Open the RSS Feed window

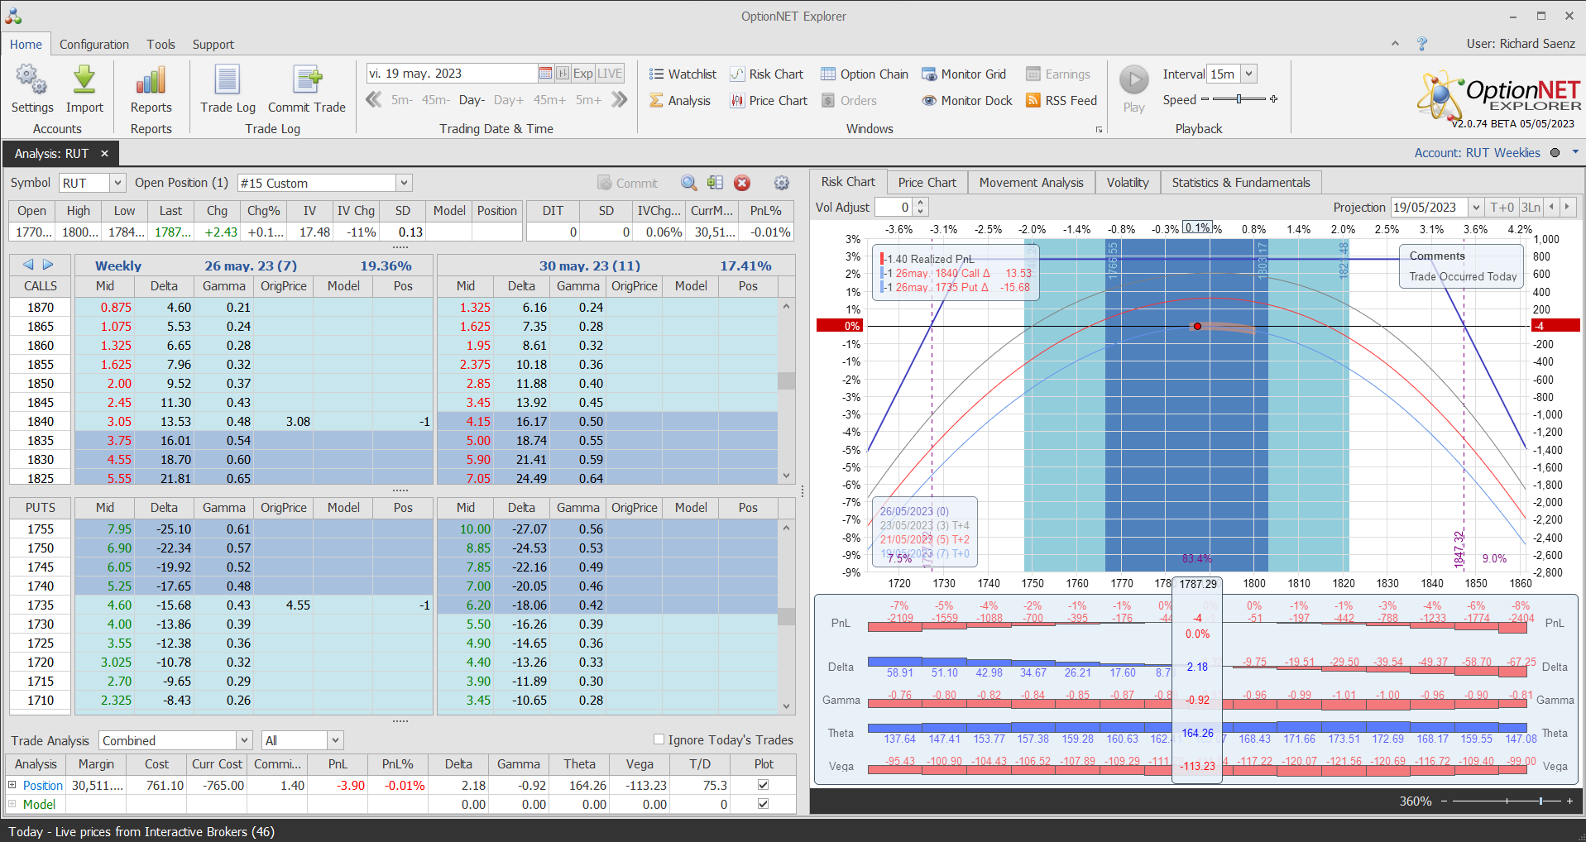click(1061, 101)
